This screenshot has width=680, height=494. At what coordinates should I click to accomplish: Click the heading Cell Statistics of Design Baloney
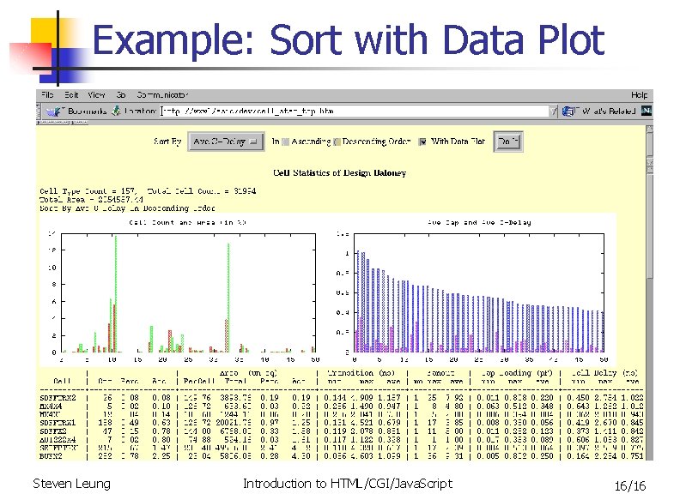tap(339, 173)
